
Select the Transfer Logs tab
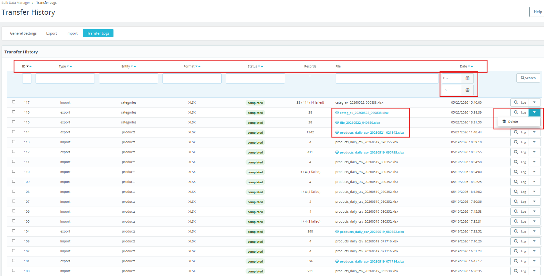(98, 33)
